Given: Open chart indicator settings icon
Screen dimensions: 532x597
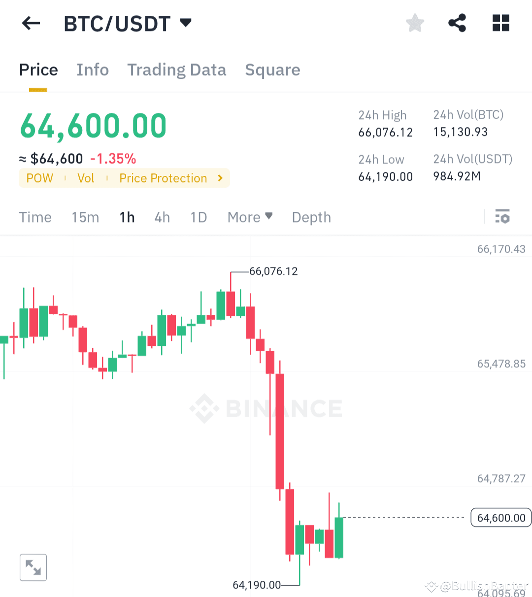Looking at the screenshot, I should 502,216.
